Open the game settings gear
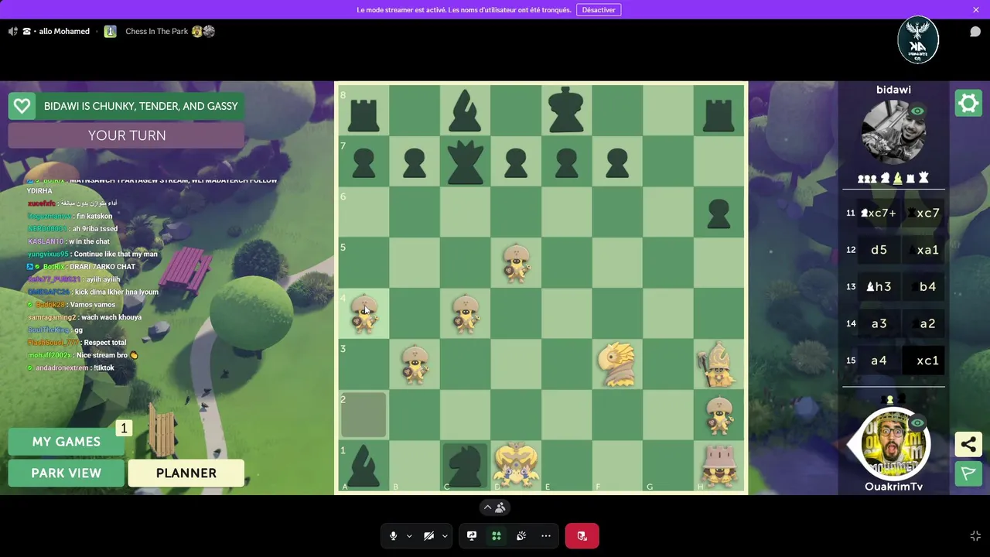Screen dimensions: 990x557 coord(968,103)
